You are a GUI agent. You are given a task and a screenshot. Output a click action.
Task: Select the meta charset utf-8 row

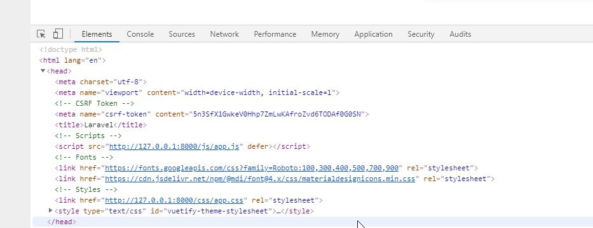[x=100, y=82]
